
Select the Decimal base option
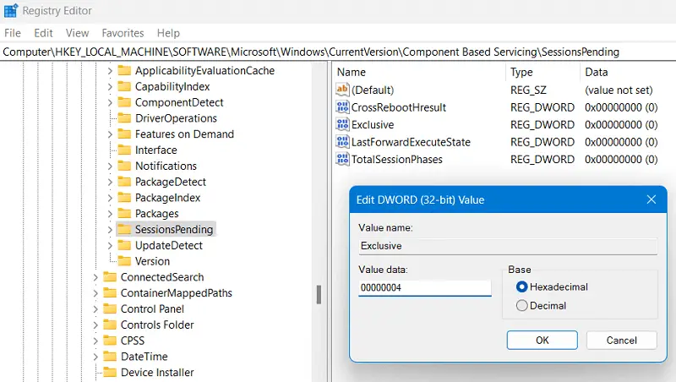click(521, 306)
